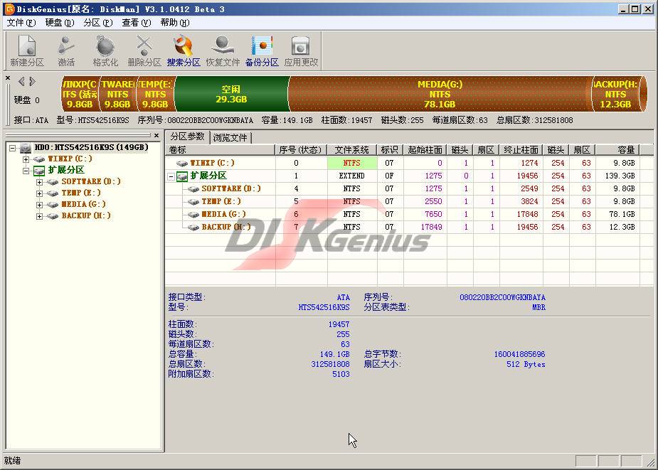Select WINXP(C:) block in disk map
This screenshot has width=658, height=470.
pyautogui.click(x=80, y=94)
